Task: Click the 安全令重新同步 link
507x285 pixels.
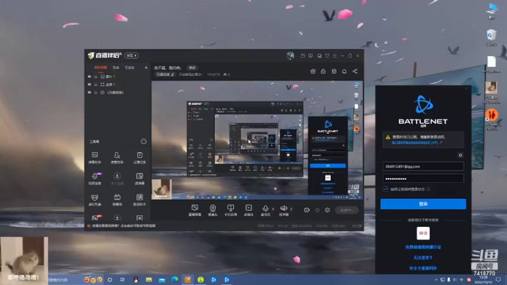Action: (x=423, y=268)
